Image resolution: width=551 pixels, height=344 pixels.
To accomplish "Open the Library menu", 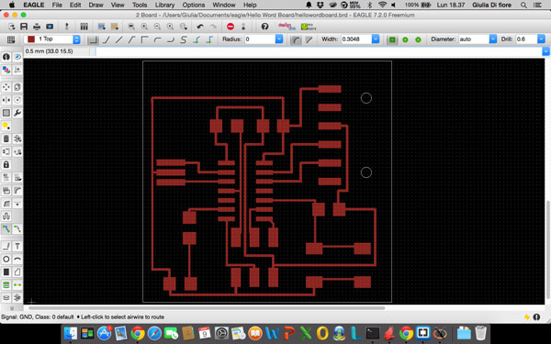I will [164, 5].
